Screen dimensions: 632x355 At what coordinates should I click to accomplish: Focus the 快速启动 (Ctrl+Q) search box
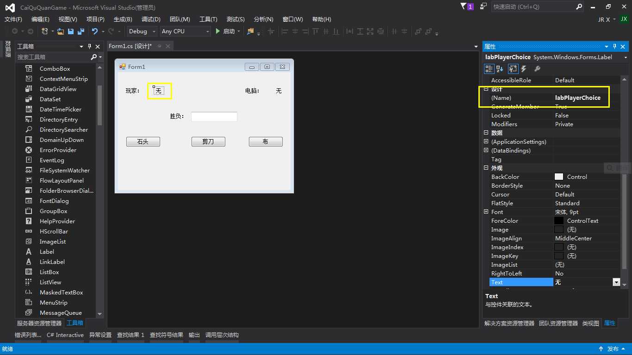533,7
